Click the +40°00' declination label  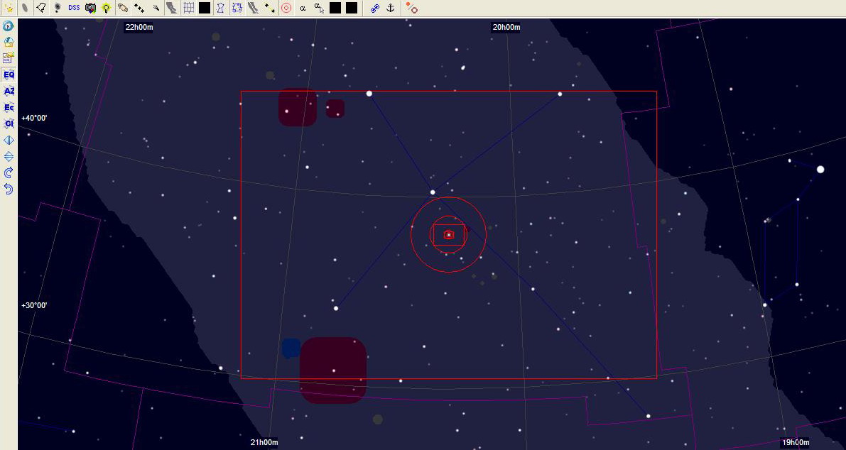(x=35, y=118)
